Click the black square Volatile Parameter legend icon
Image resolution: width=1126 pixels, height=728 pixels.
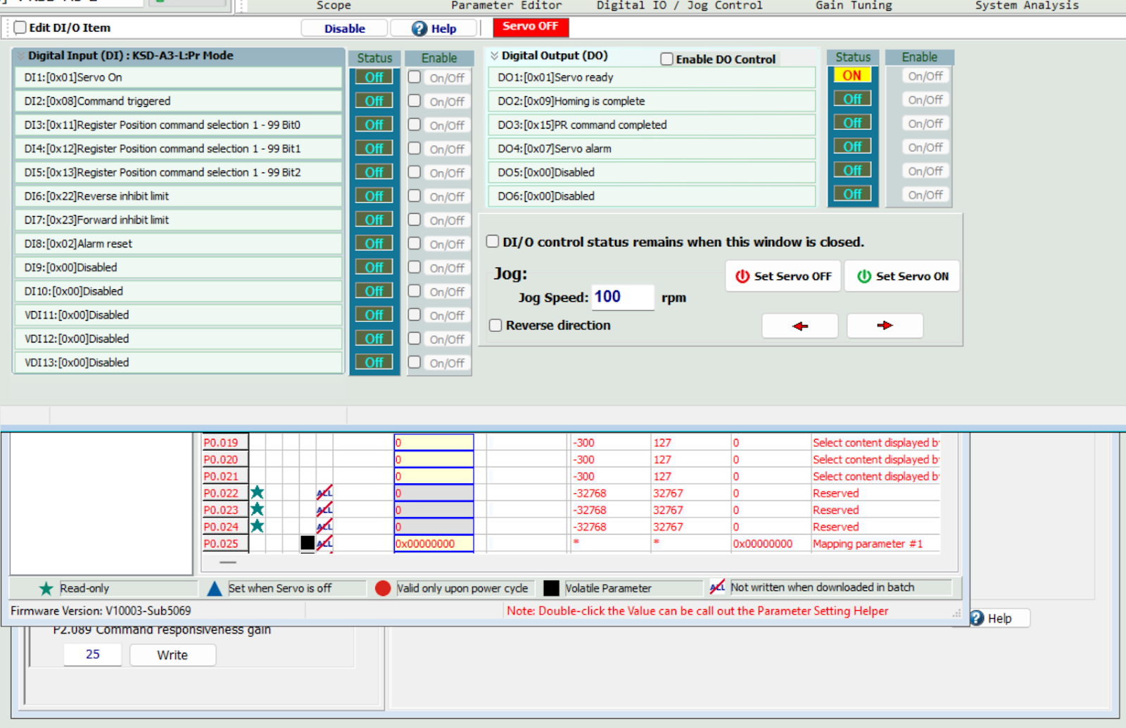[552, 588]
